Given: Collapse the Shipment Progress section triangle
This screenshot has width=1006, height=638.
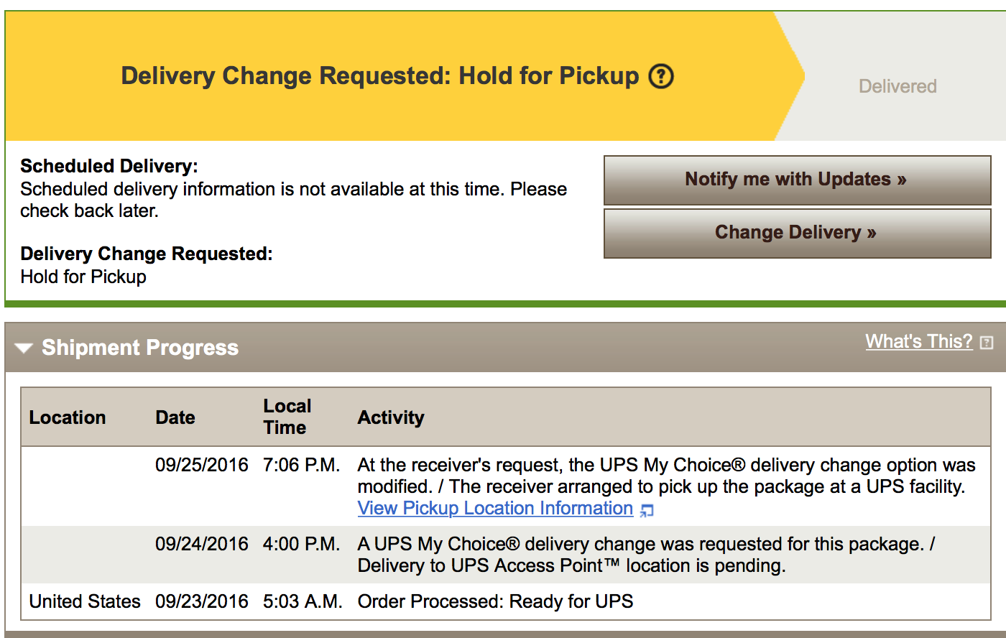Looking at the screenshot, I should [24, 348].
